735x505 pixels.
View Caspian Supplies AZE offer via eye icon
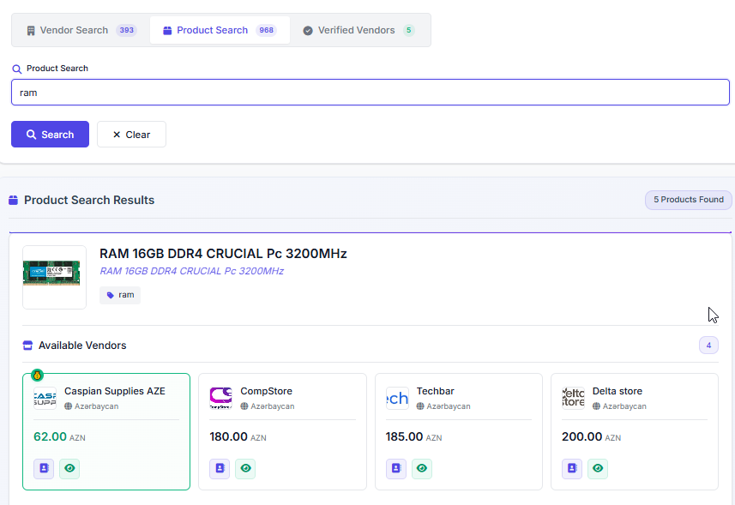tap(69, 468)
